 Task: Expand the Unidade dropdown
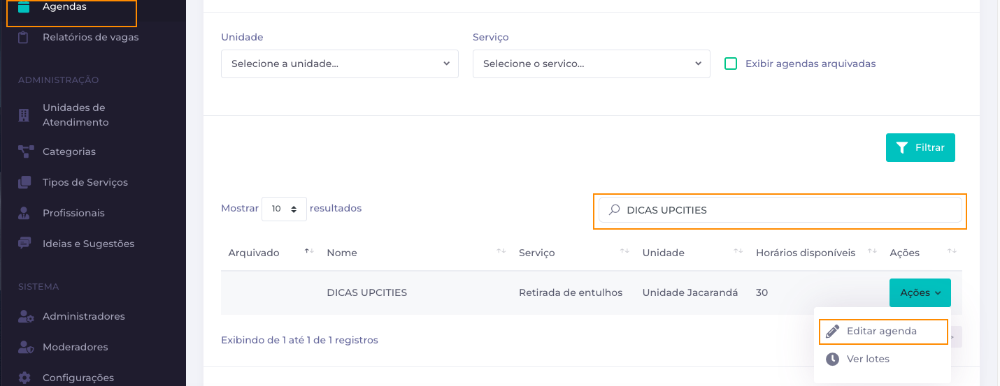(x=340, y=64)
